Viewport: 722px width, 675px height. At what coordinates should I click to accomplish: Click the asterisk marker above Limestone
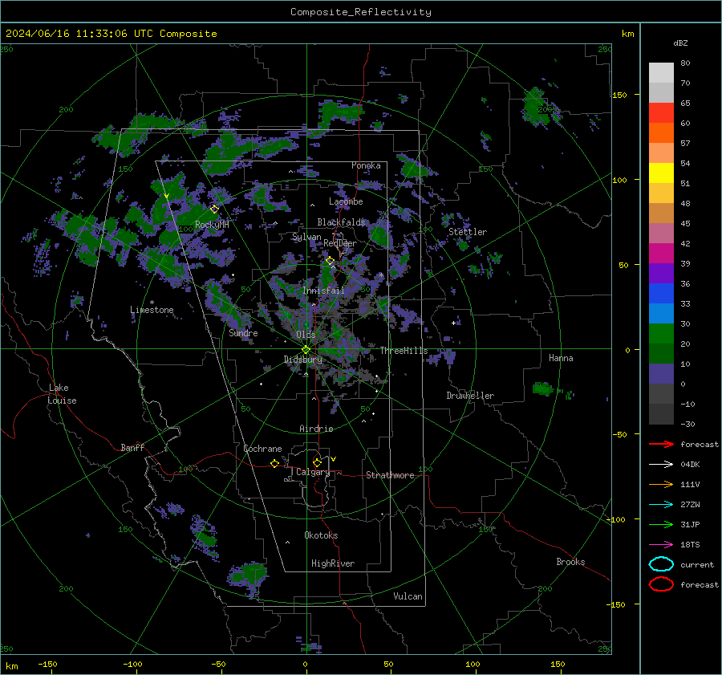point(152,303)
